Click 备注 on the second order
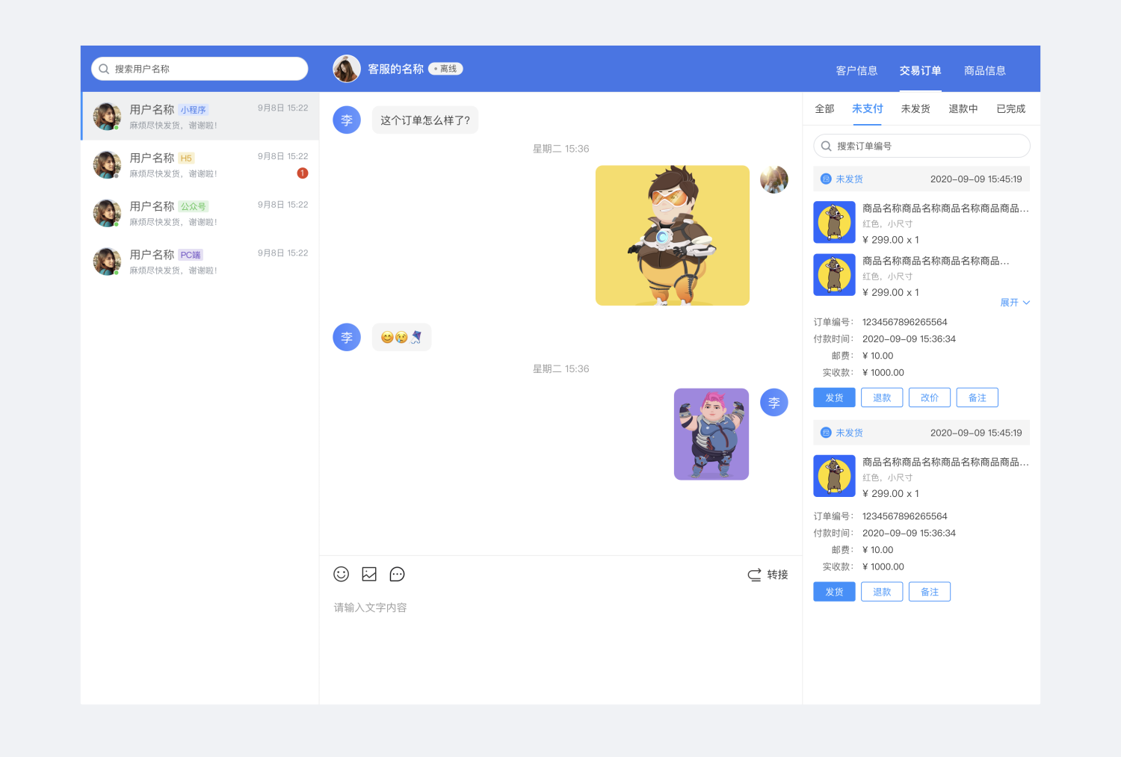1121x757 pixels. [x=930, y=592]
